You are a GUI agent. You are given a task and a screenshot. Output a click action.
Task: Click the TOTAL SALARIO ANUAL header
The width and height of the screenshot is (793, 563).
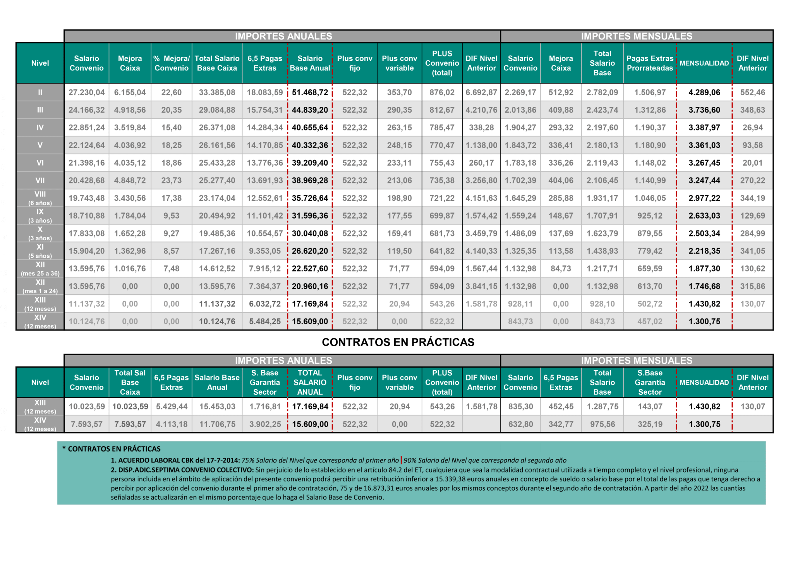pos(310,383)
